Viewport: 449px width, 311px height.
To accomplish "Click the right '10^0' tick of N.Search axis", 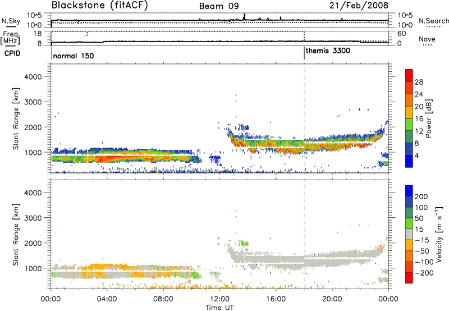I will 405,25.
